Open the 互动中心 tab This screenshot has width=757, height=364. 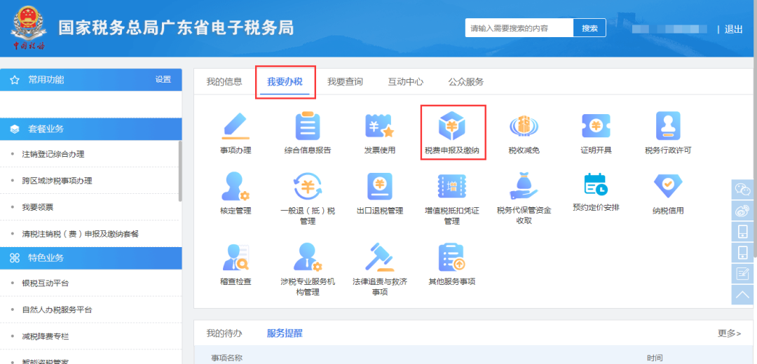pyautogui.click(x=406, y=81)
